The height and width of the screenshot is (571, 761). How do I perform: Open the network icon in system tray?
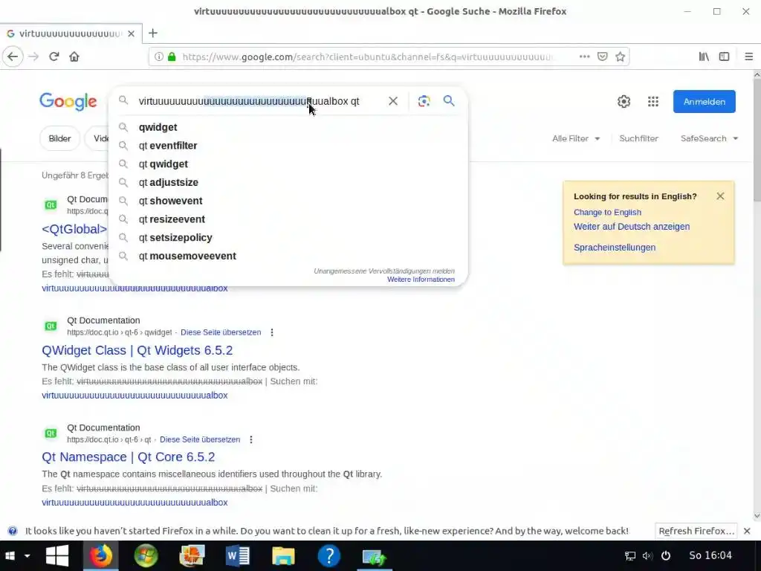pyautogui.click(x=630, y=555)
